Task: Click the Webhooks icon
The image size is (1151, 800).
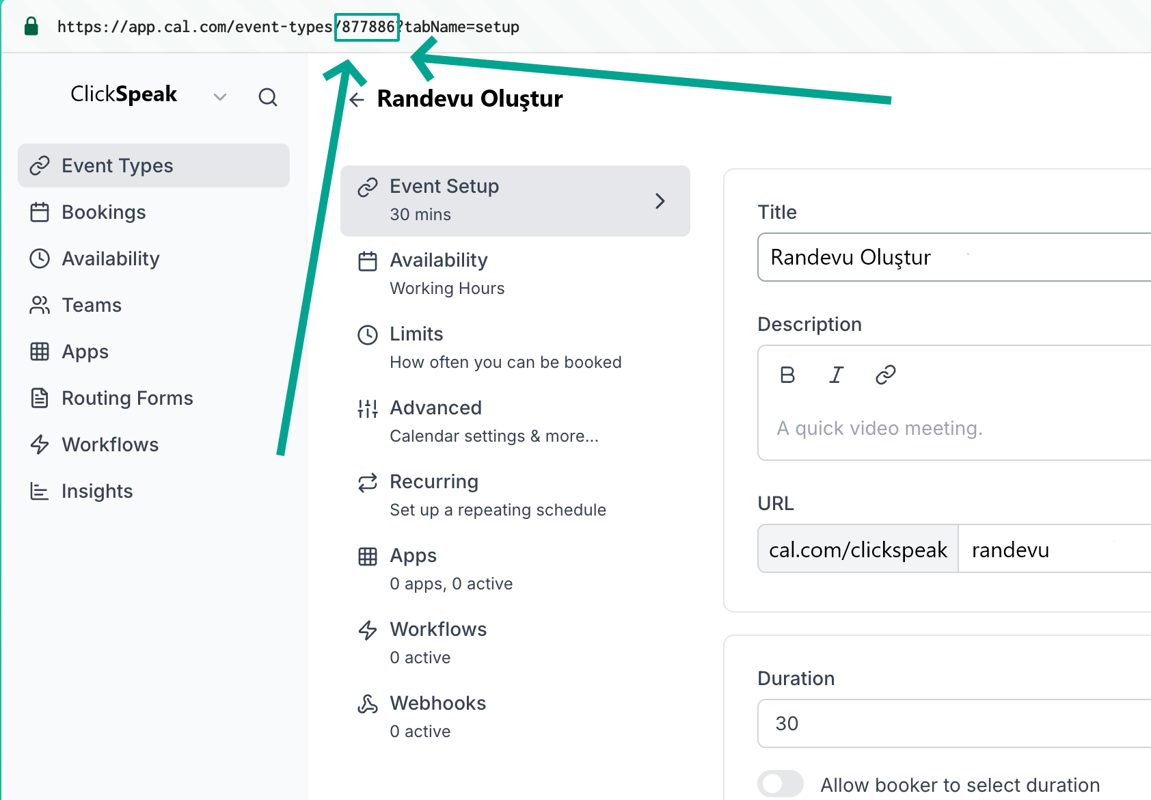Action: pos(368,704)
